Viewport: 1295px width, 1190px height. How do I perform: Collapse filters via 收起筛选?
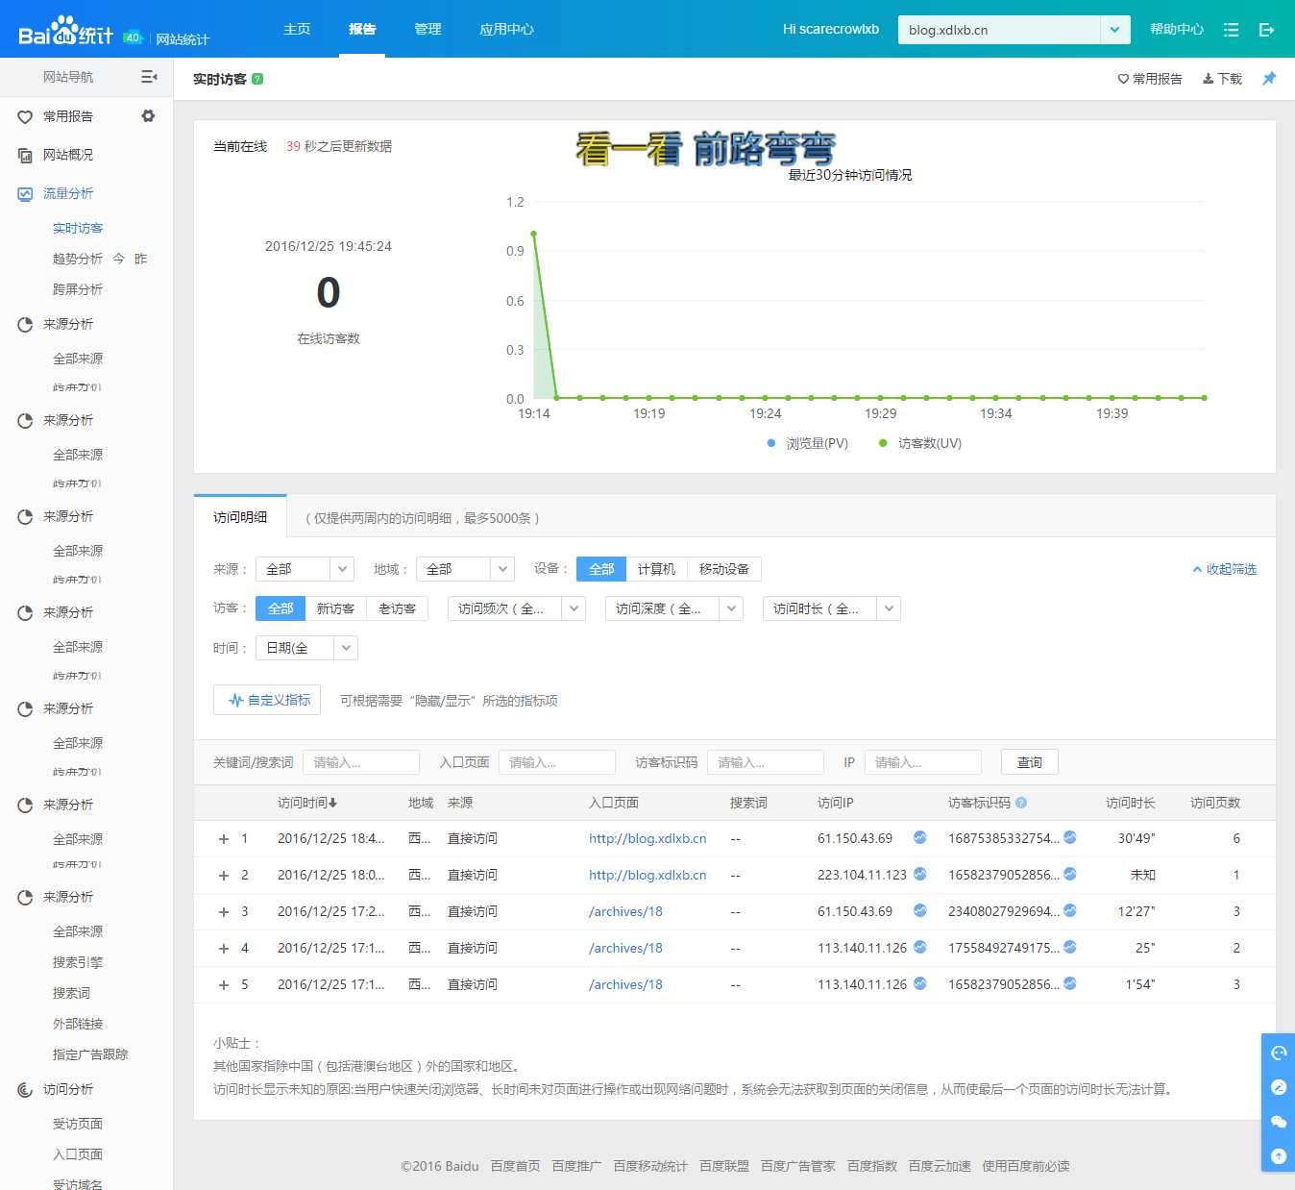[x=1225, y=569]
